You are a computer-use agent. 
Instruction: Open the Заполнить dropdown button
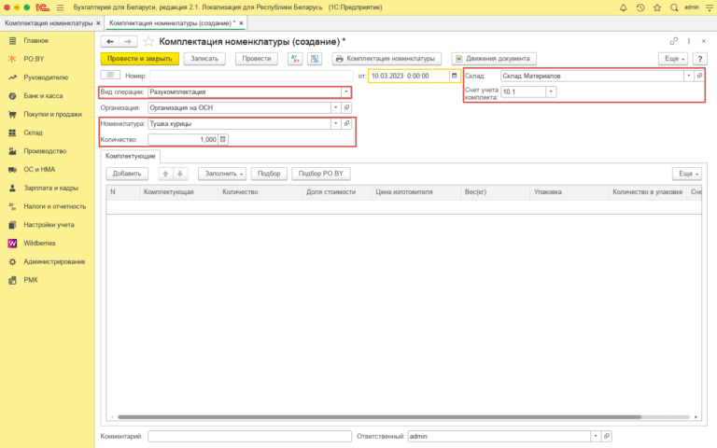coord(222,174)
